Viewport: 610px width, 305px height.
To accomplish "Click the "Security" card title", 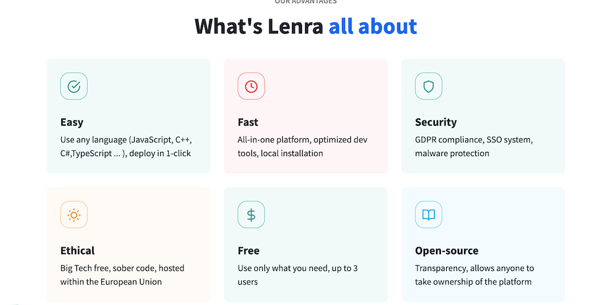I will click(435, 122).
